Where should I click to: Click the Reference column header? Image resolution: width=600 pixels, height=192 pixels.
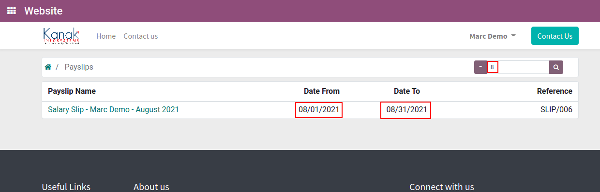555,91
